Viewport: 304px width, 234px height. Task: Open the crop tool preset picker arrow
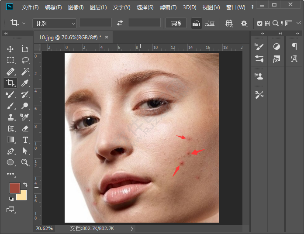[x=24, y=23]
